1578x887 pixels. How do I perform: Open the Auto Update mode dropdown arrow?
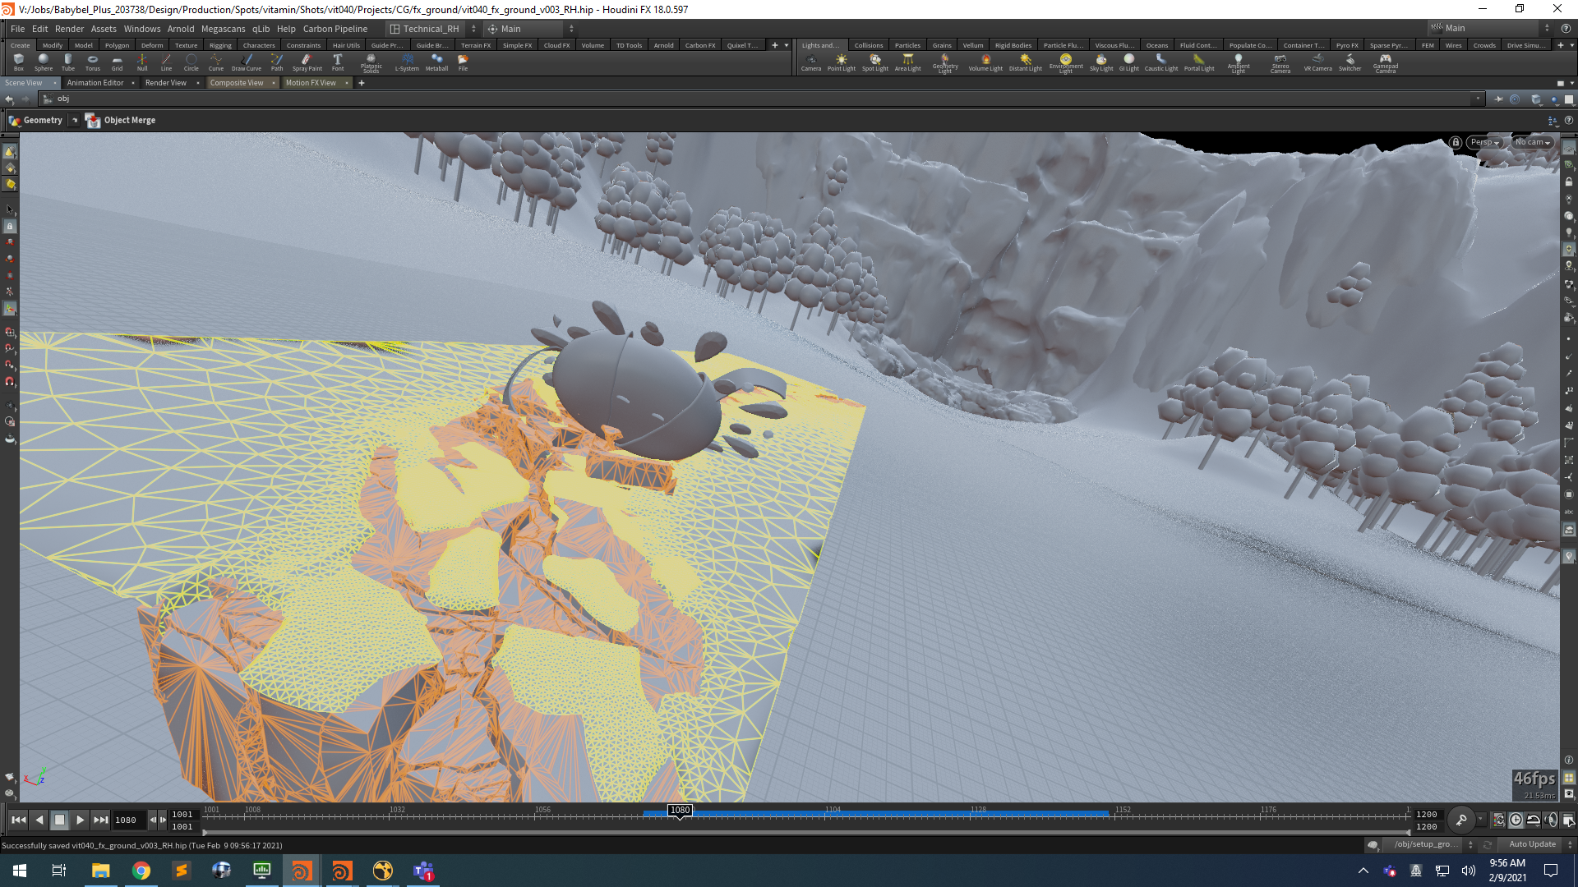coord(1570,844)
